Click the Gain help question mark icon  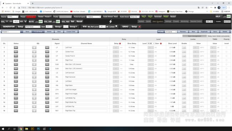[161, 43]
